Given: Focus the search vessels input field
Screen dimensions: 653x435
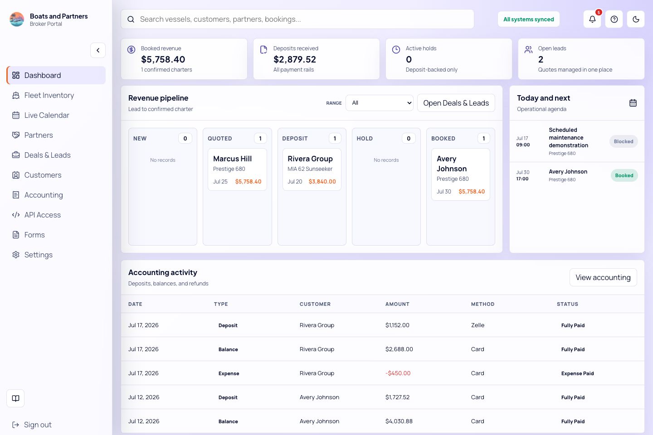Looking at the screenshot, I should [x=297, y=19].
